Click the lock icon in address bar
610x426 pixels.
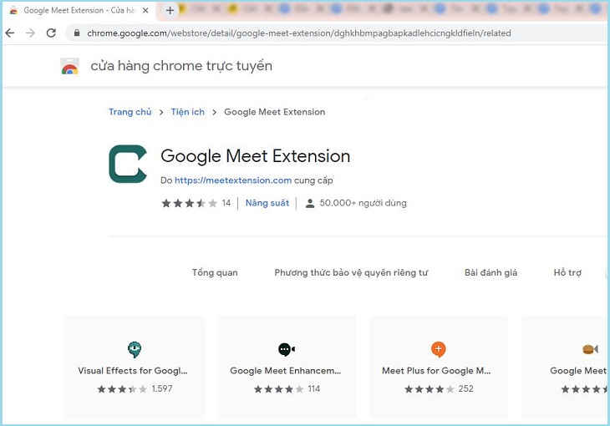[x=77, y=33]
